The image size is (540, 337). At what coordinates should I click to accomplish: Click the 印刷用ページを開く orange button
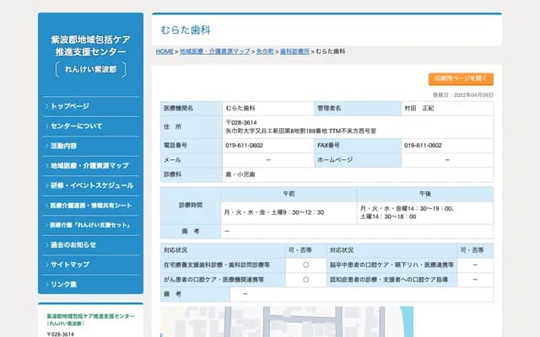[461, 78]
